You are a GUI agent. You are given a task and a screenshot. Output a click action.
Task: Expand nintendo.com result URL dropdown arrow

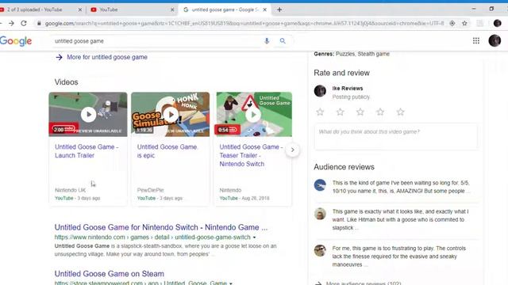click(x=254, y=237)
